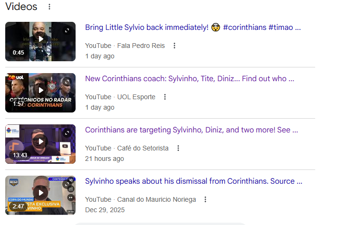Click the 1:57 duration badge on thumbnail
338x225 pixels.
pyautogui.click(x=18, y=104)
